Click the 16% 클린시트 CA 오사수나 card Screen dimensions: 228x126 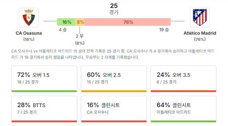click(x=114, y=109)
